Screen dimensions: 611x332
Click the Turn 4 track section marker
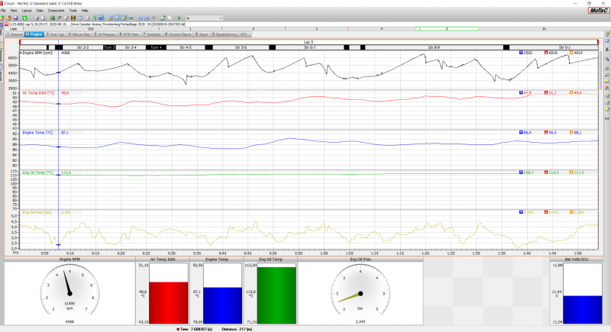157,47
